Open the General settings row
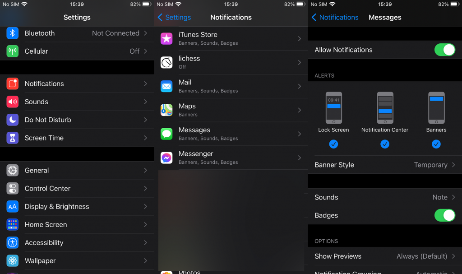Screen dimensions: 462x274 pyautogui.click(x=77, y=171)
